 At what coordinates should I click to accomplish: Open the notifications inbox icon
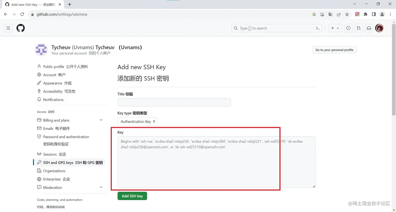[369, 28]
